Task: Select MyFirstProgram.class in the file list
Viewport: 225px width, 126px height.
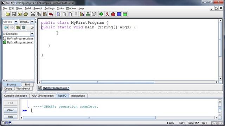Action: click(x=18, y=38)
